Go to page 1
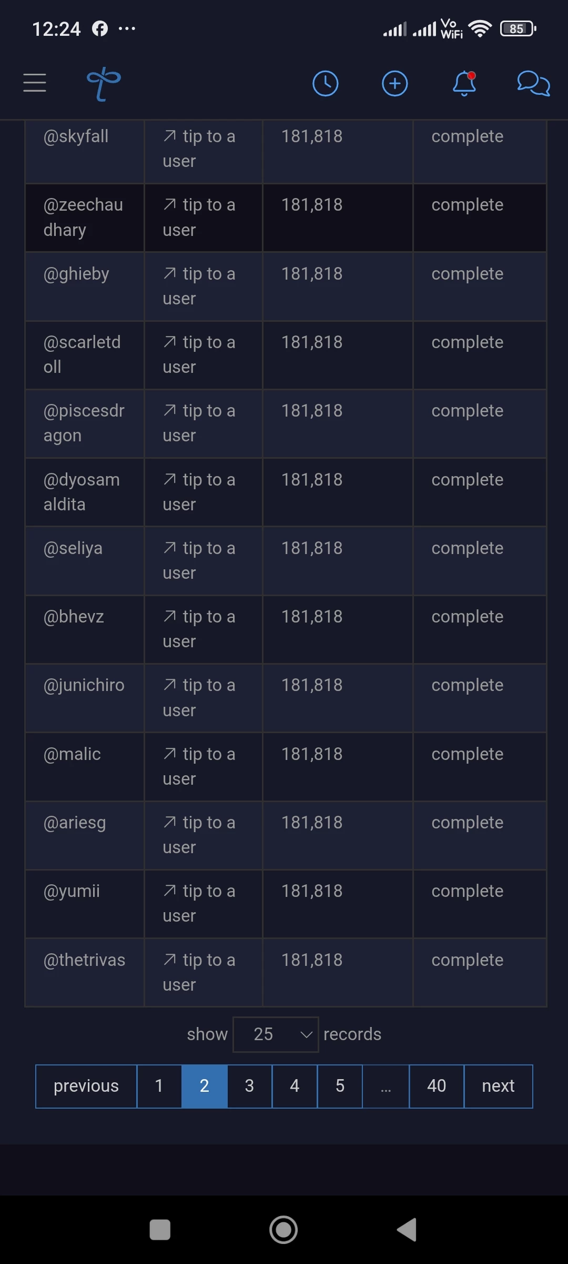This screenshot has height=1264, width=568. pyautogui.click(x=159, y=1086)
